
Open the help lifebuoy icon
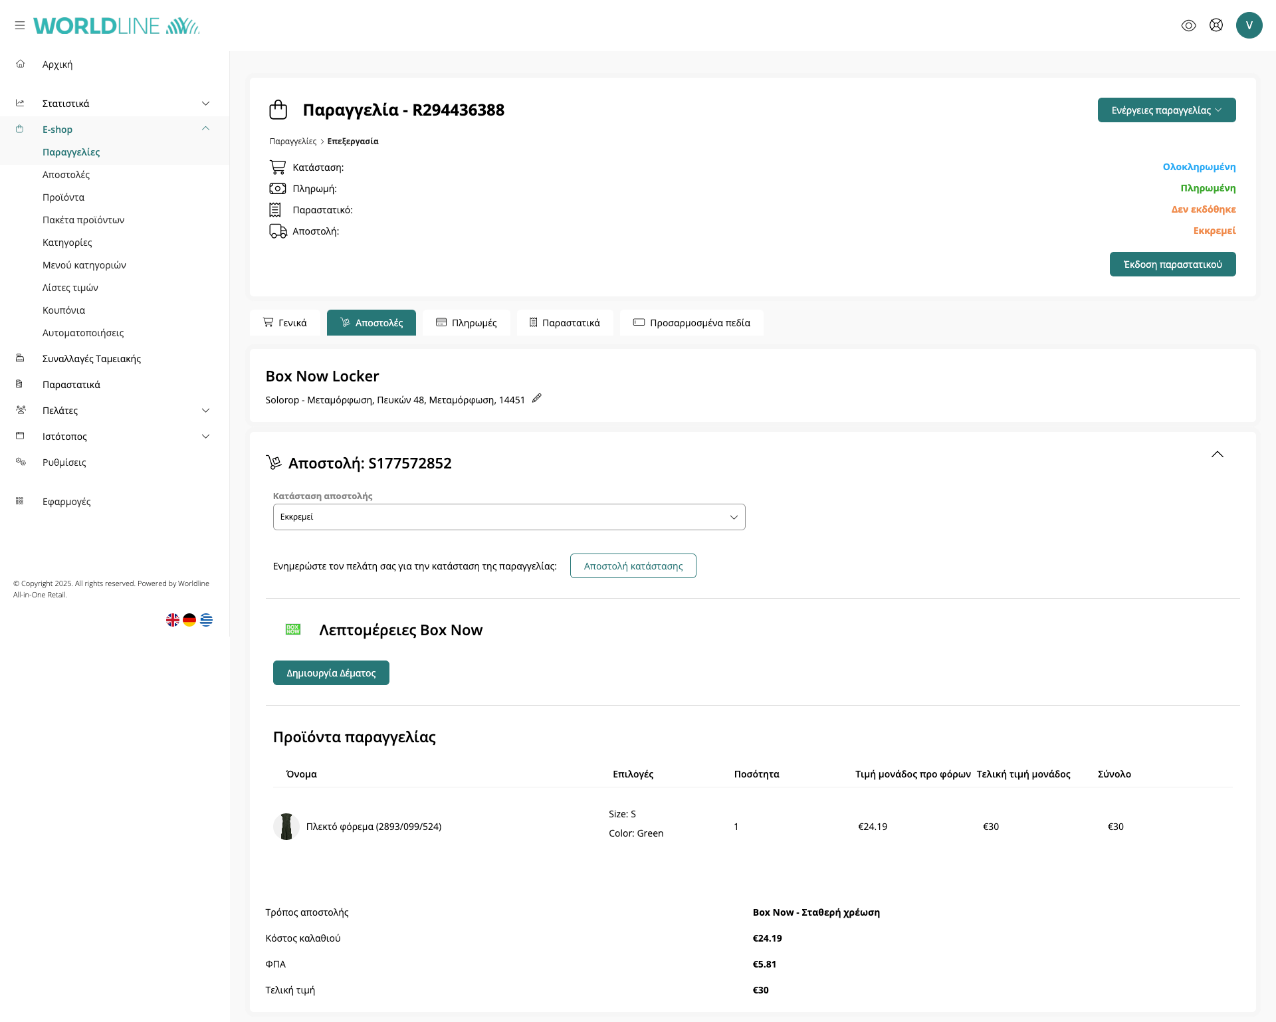pyautogui.click(x=1216, y=25)
